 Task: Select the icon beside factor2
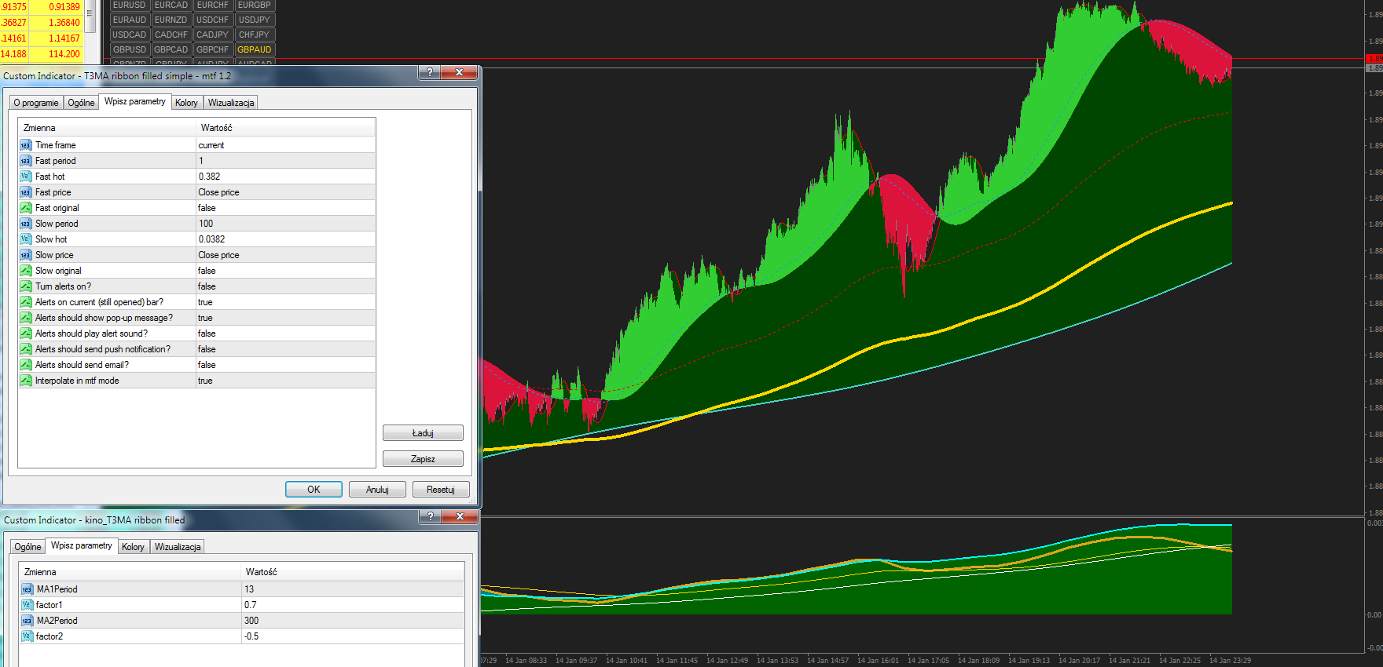pos(28,636)
